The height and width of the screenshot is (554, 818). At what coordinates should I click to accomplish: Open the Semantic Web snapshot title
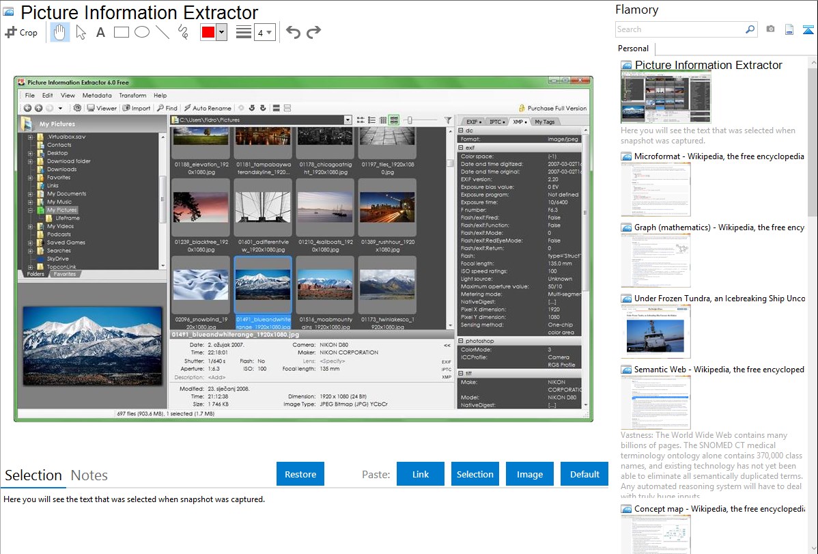[x=720, y=370]
